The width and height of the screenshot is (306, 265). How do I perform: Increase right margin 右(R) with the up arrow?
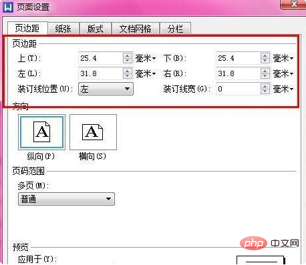click(265, 71)
